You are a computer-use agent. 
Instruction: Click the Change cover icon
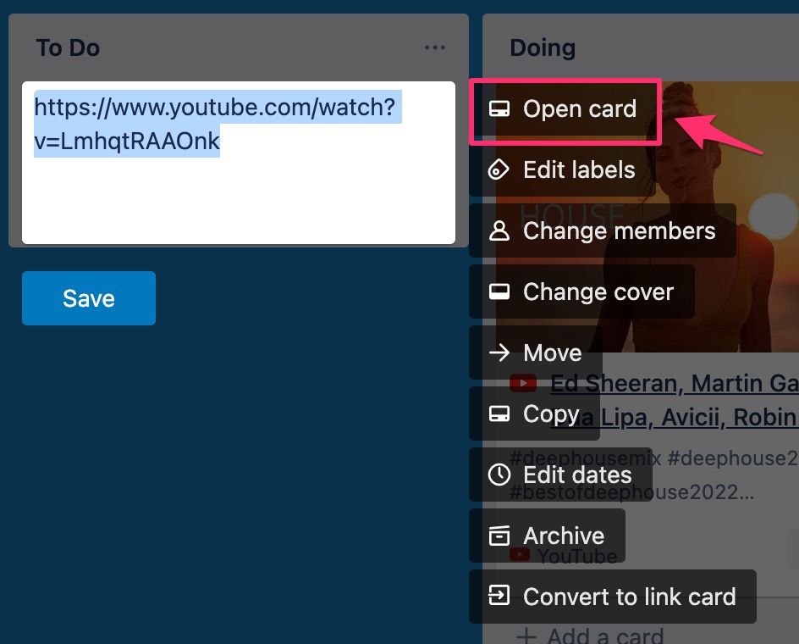click(x=499, y=291)
